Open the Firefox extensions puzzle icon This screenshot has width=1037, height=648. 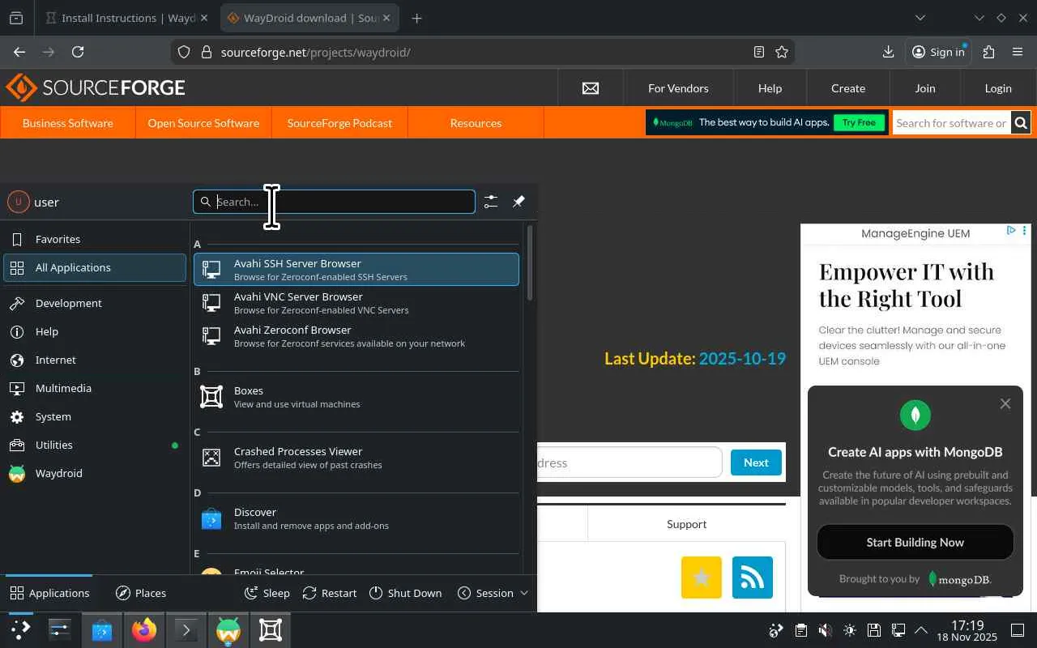coord(988,52)
